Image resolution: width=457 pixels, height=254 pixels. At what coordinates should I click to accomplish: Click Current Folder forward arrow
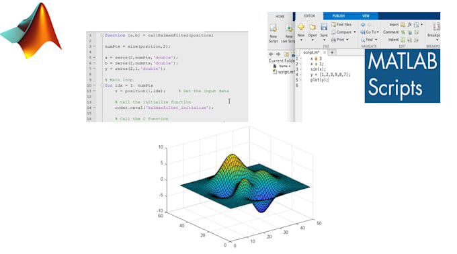(x=278, y=54)
